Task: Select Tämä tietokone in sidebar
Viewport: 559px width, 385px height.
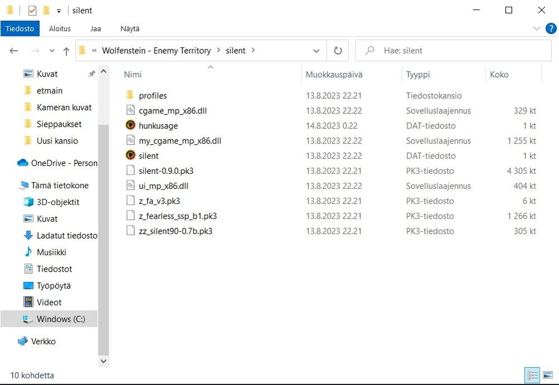Action: (x=60, y=186)
